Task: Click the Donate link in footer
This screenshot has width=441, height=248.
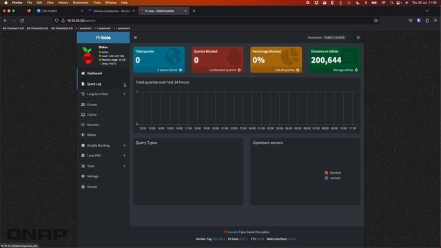Action: (233, 232)
